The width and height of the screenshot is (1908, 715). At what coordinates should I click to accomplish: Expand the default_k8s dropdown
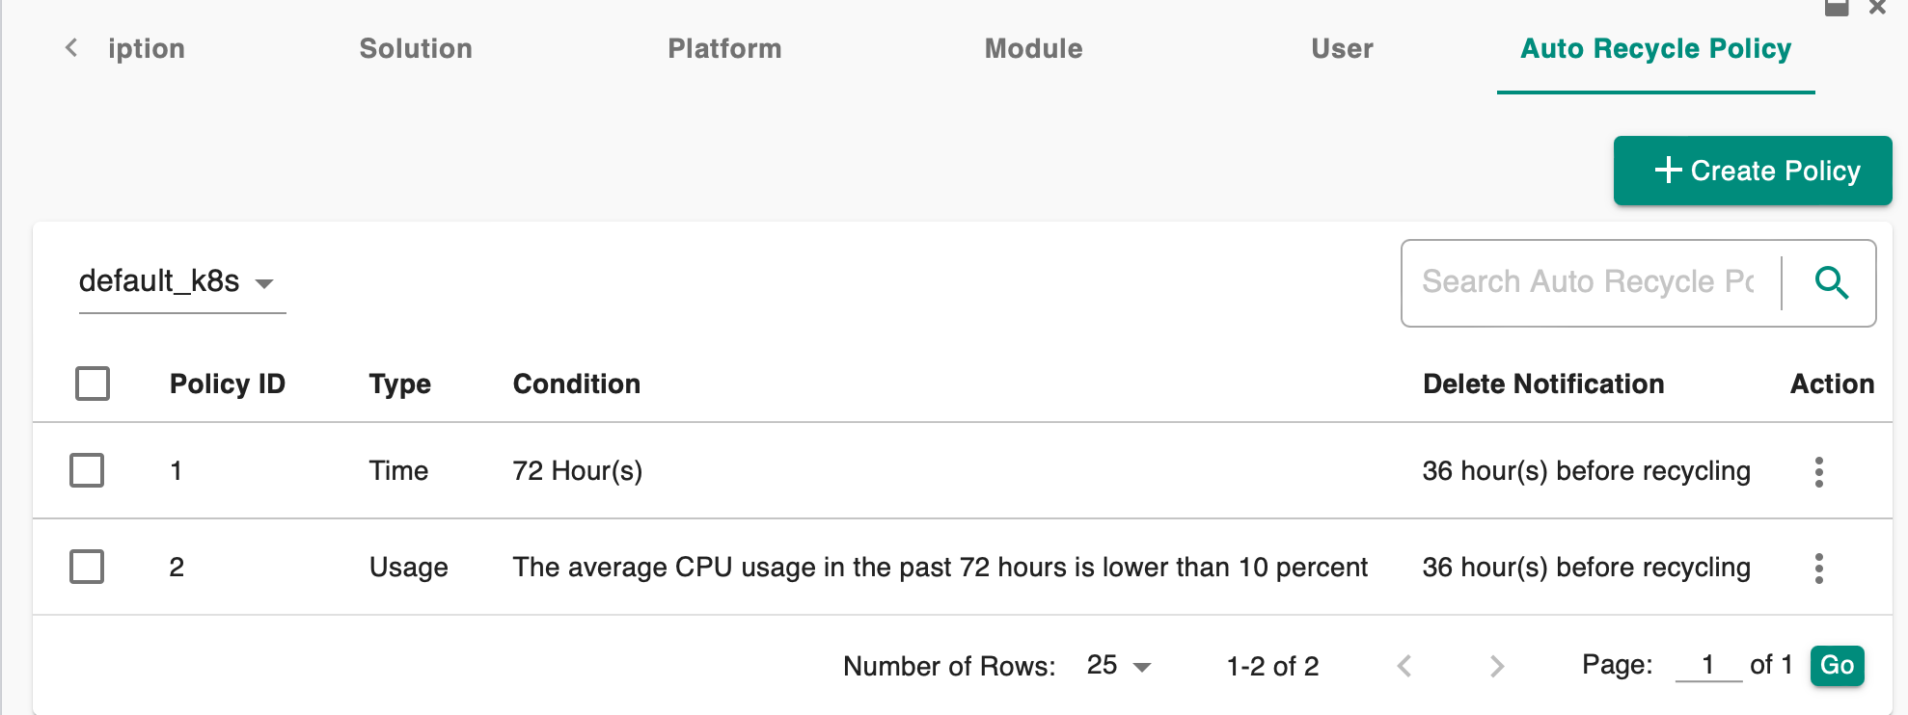(182, 281)
